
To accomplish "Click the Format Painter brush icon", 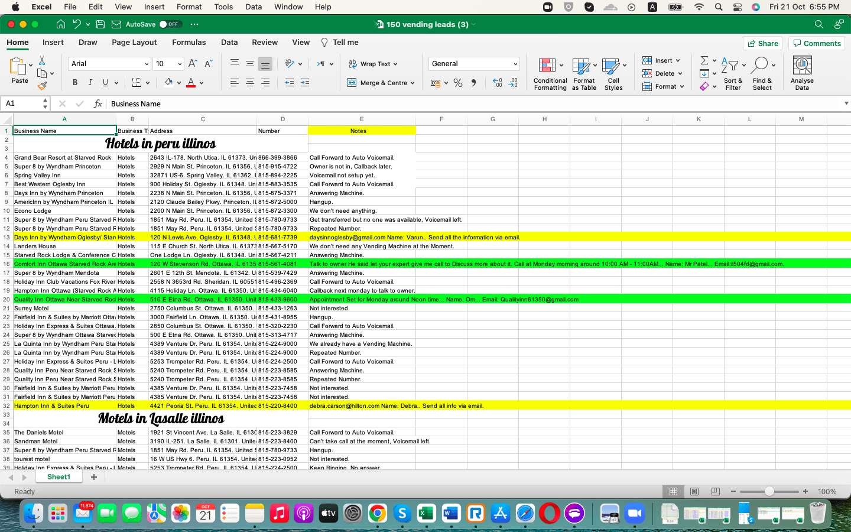I will (42, 86).
